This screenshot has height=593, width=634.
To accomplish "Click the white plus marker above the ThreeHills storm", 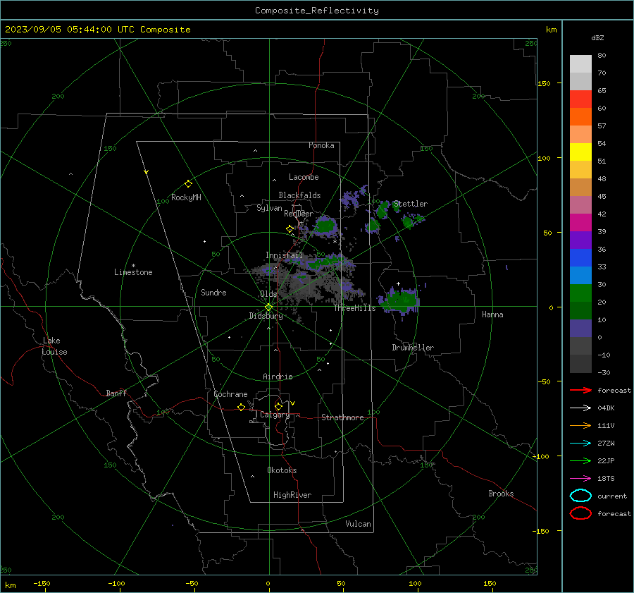I will pyautogui.click(x=398, y=283).
